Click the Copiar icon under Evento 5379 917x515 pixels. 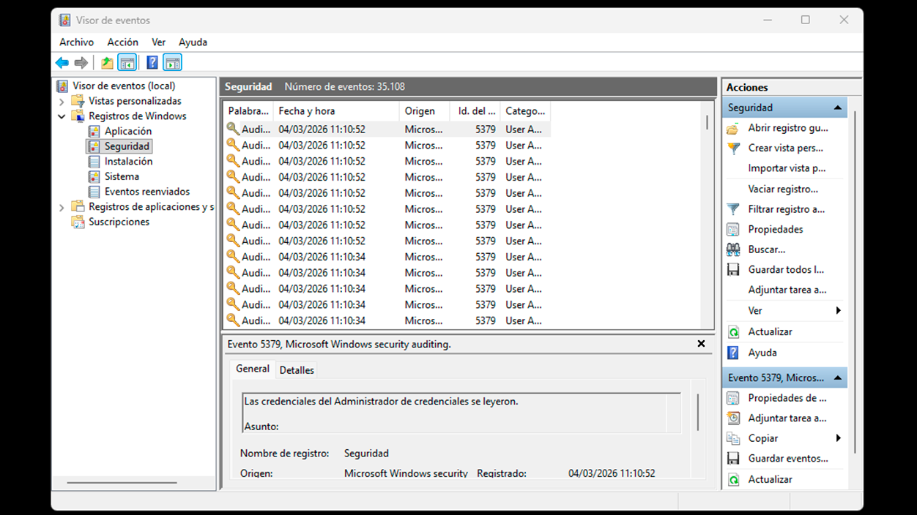(x=732, y=437)
